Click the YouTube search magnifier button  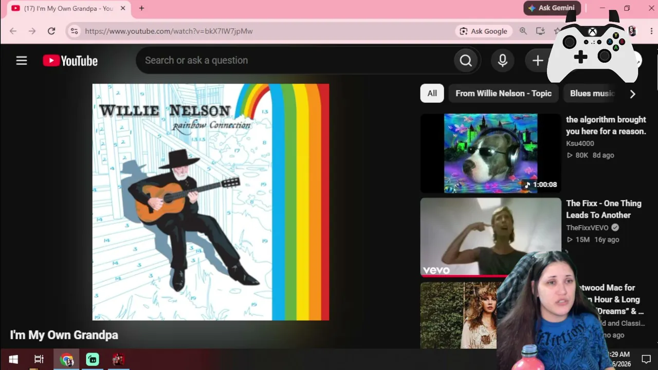[466, 61]
